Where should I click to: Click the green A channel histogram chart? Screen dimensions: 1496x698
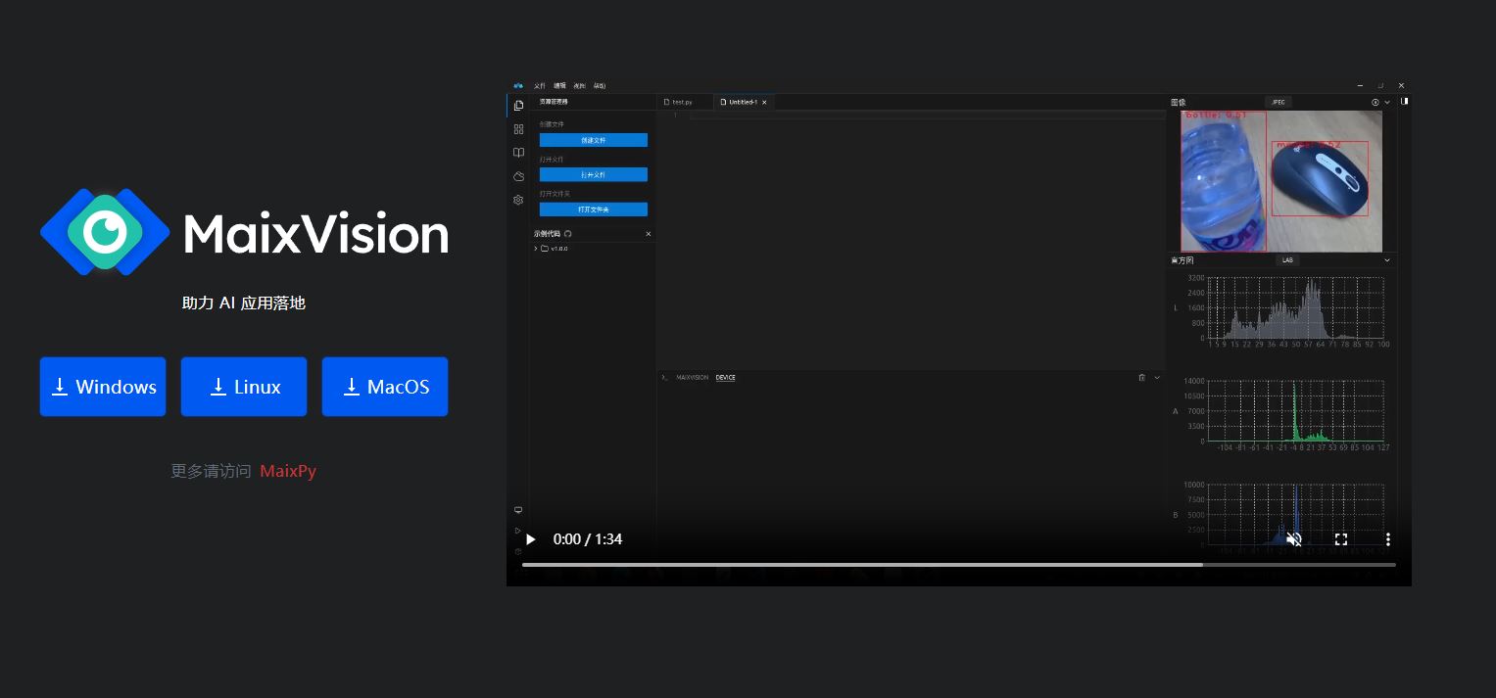point(1296,411)
